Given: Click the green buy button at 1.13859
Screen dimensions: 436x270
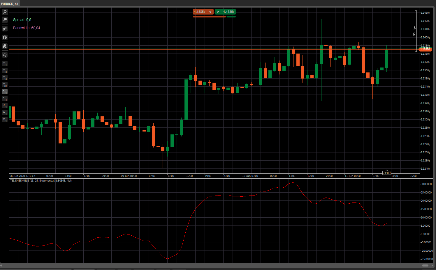Looking at the screenshot, I should click(225, 12).
